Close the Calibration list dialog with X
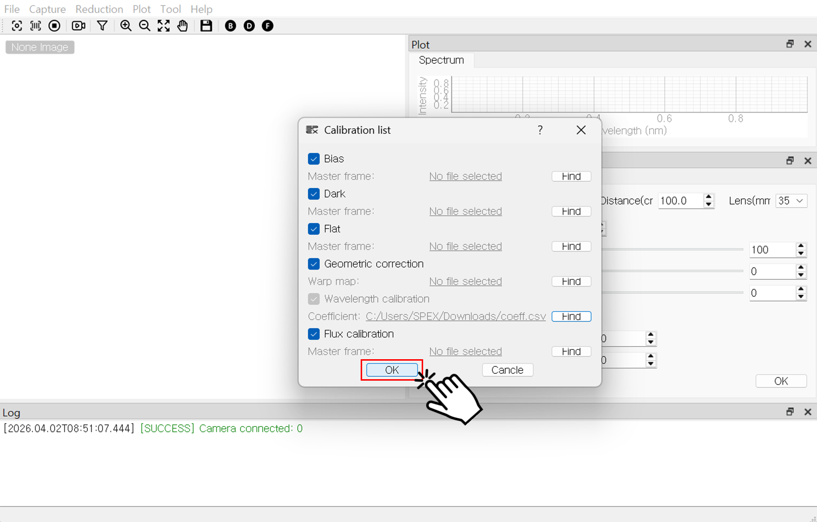Image resolution: width=817 pixels, height=522 pixels. tap(581, 130)
